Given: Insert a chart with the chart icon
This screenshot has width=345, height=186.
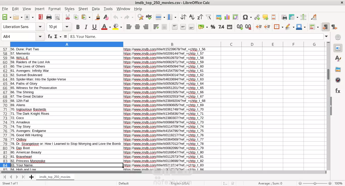Looking at the screenshot, I should coord(227,17).
